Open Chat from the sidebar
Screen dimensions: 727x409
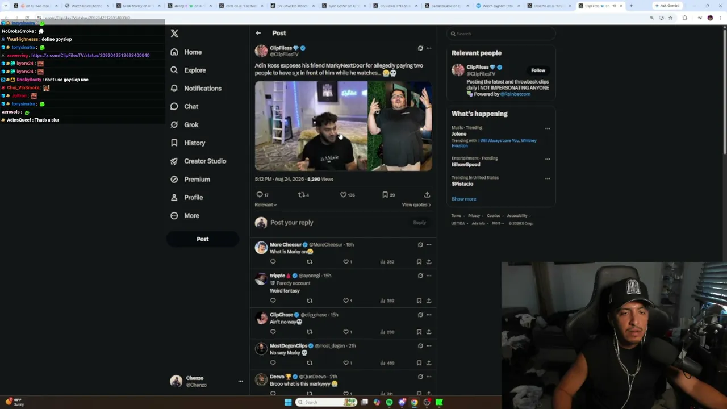(184, 107)
